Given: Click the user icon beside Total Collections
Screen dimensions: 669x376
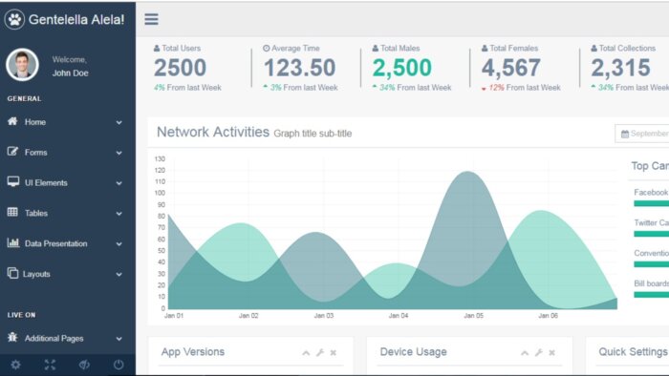Looking at the screenshot, I should point(593,49).
